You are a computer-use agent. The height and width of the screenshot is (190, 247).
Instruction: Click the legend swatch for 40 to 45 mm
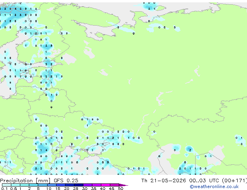106,185
